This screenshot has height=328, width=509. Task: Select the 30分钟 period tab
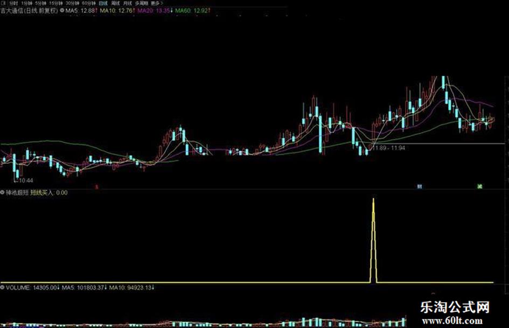72,3
